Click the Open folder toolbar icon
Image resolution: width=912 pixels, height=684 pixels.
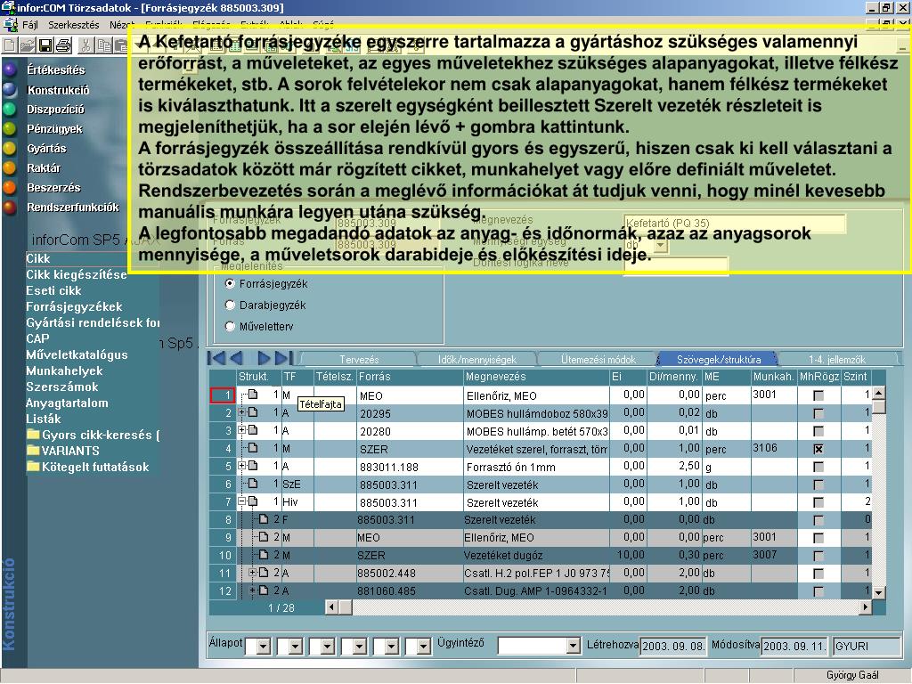27,45
